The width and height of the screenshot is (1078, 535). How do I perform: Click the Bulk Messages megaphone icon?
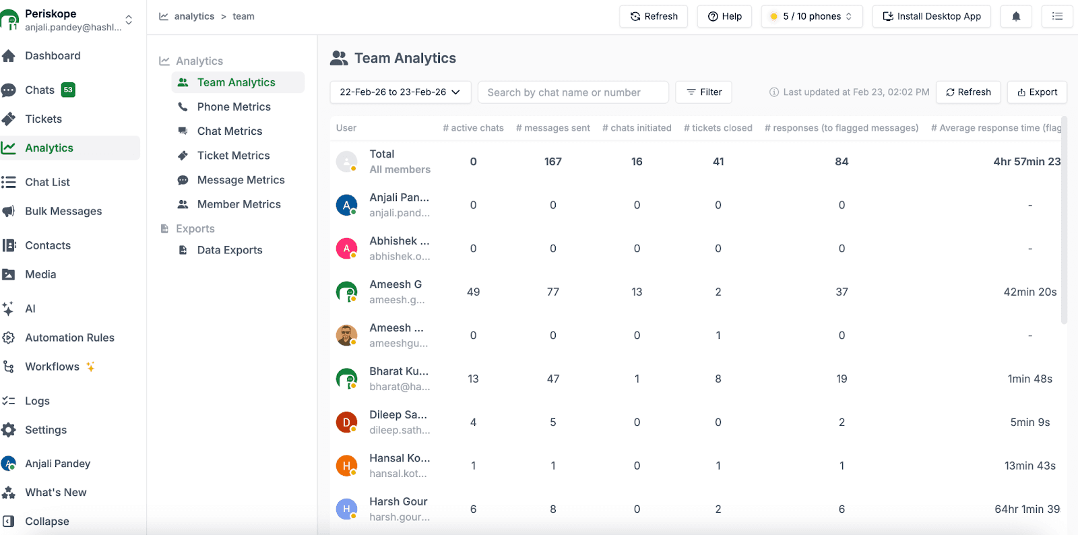tap(9, 211)
